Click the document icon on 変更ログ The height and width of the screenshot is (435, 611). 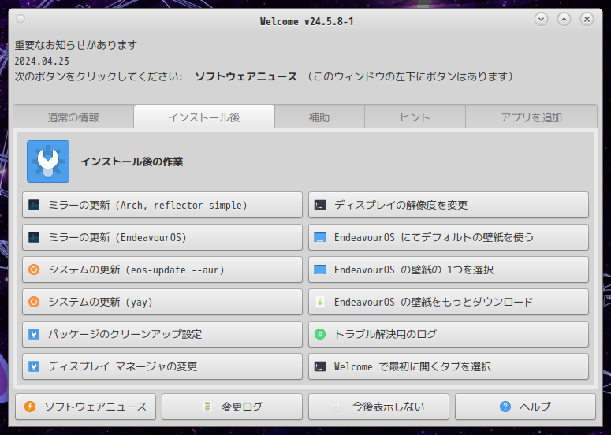pyautogui.click(x=207, y=407)
